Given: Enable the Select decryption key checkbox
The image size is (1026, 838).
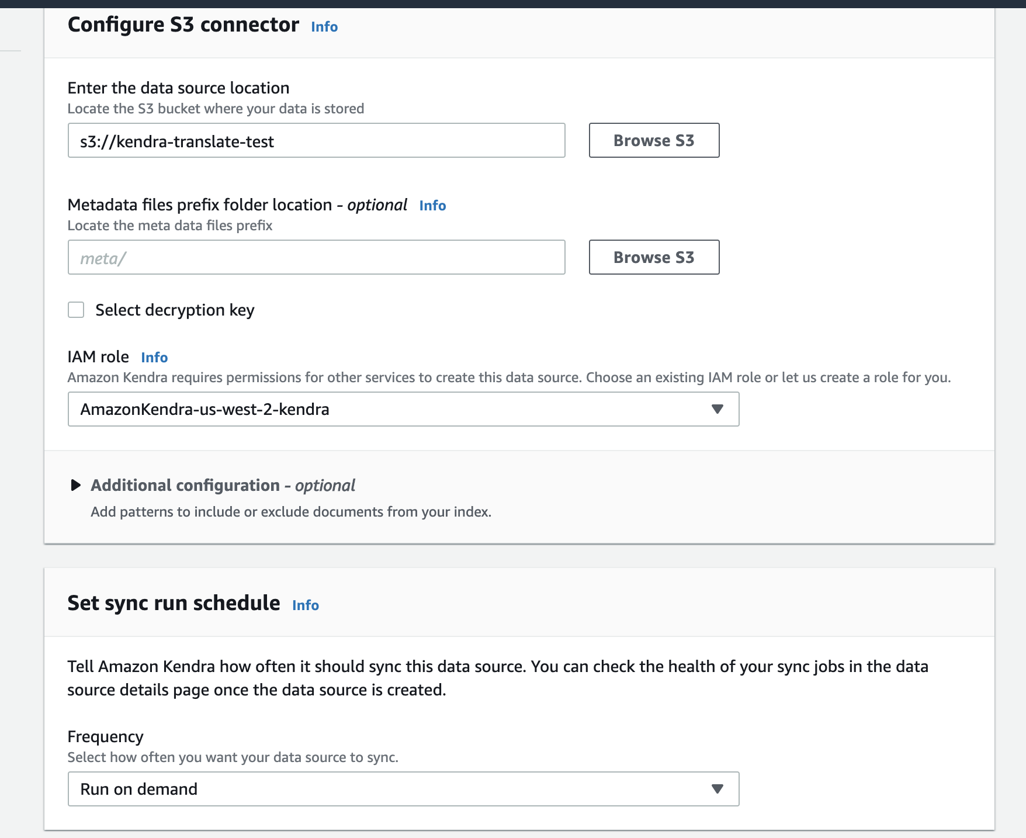Looking at the screenshot, I should pos(76,310).
